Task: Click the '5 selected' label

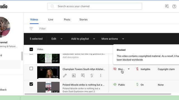Action: click(36, 39)
